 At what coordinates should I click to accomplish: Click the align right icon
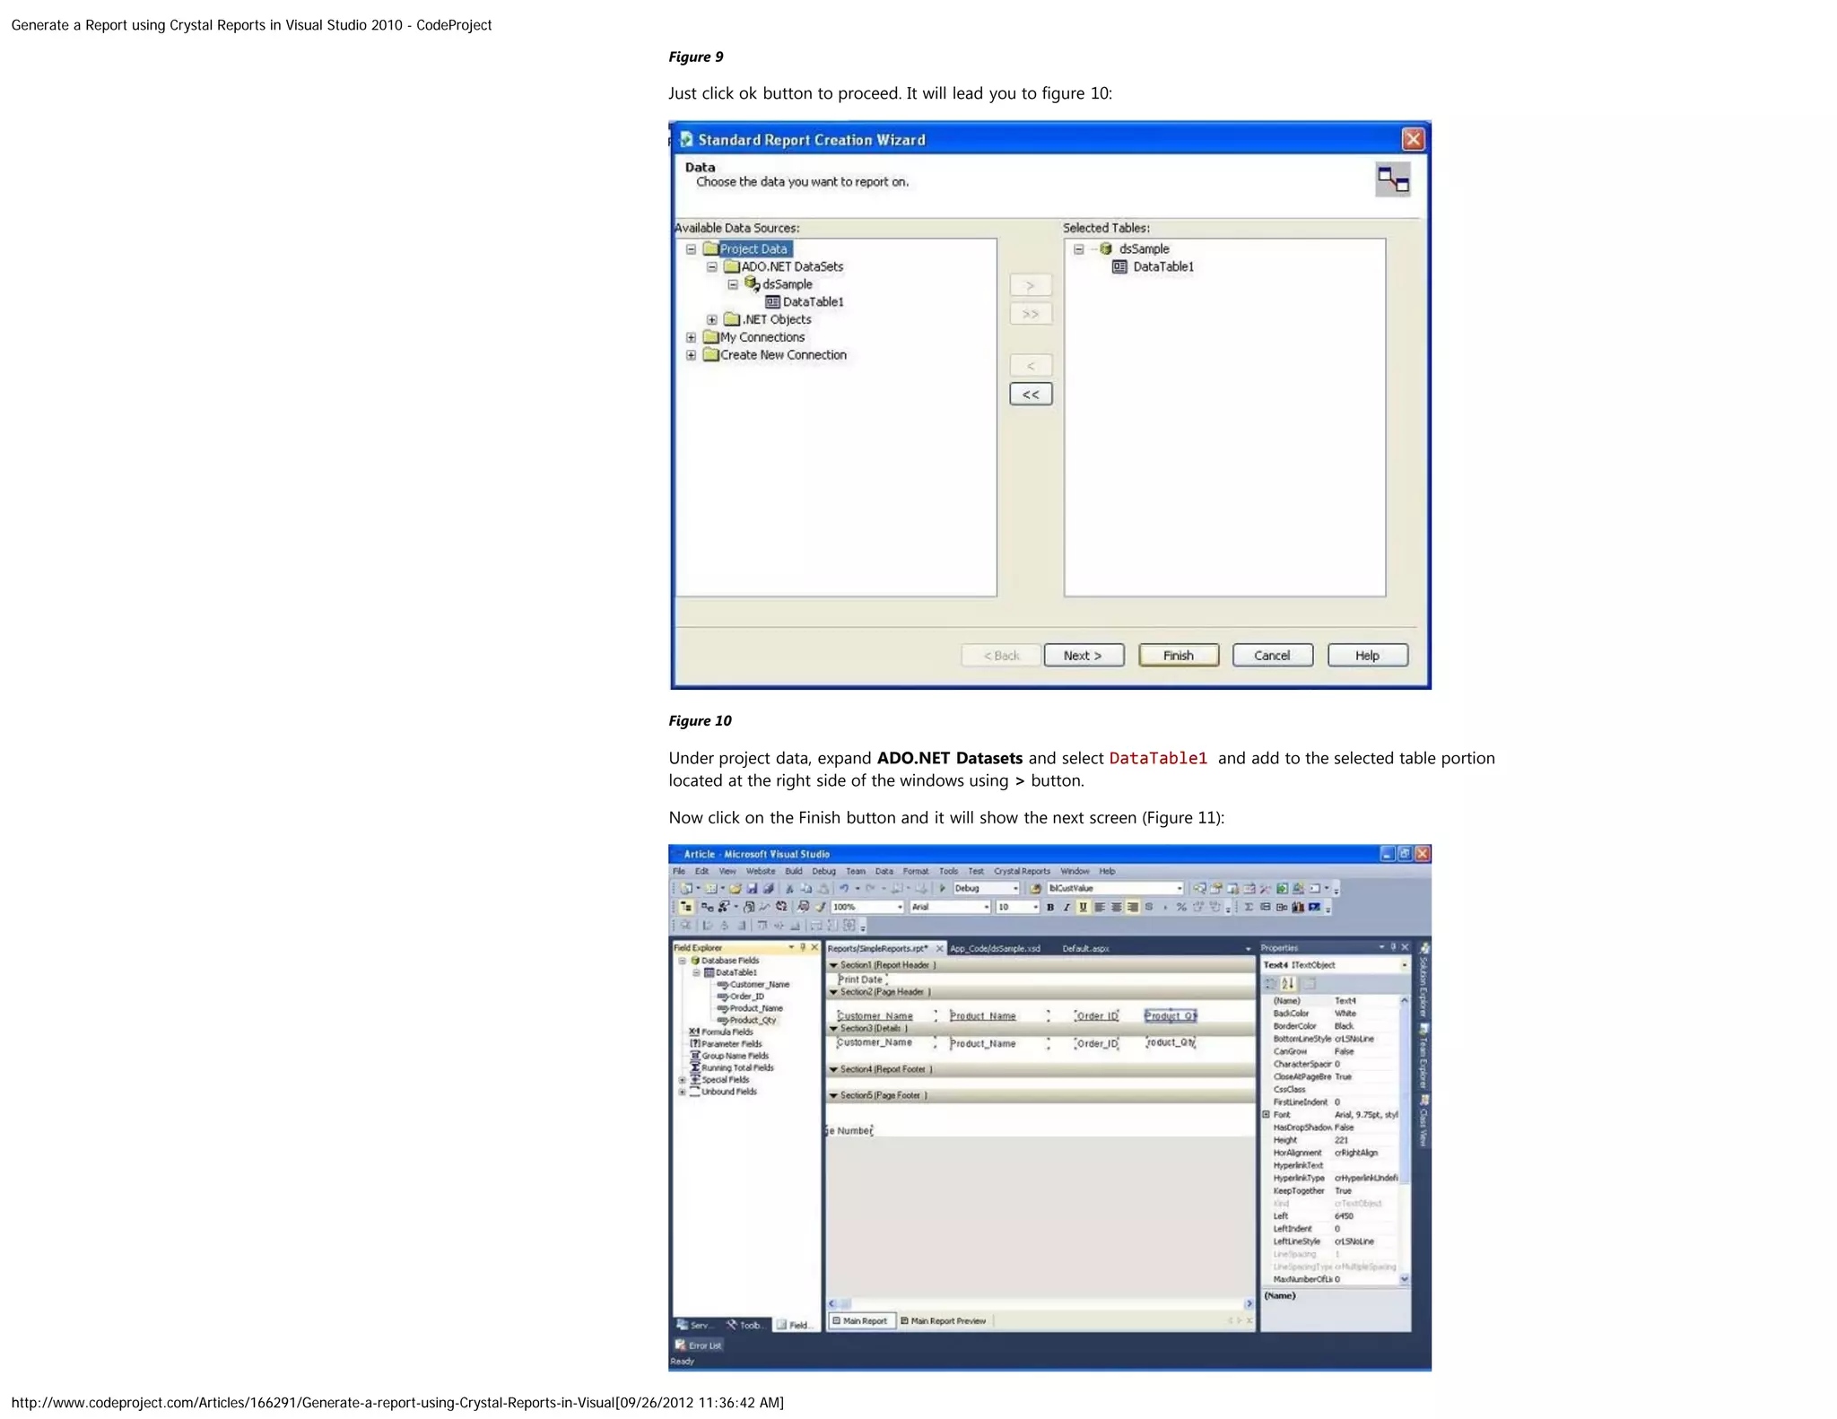tap(1132, 907)
